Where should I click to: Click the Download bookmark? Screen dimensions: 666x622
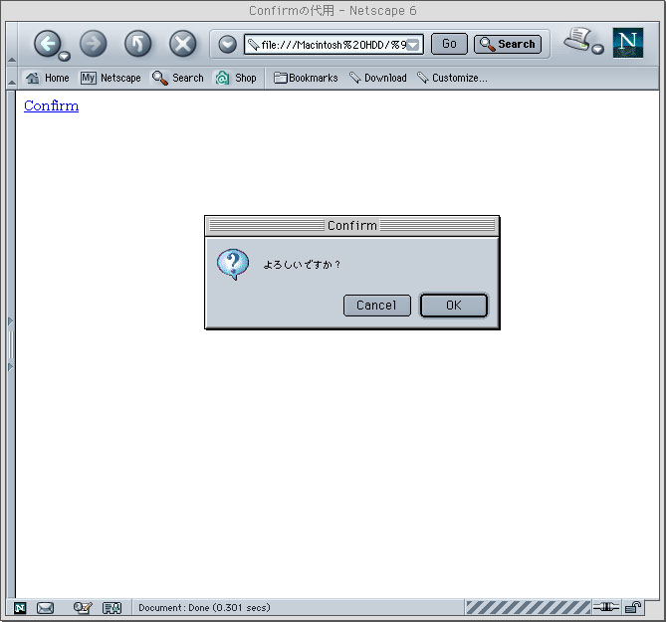(378, 78)
